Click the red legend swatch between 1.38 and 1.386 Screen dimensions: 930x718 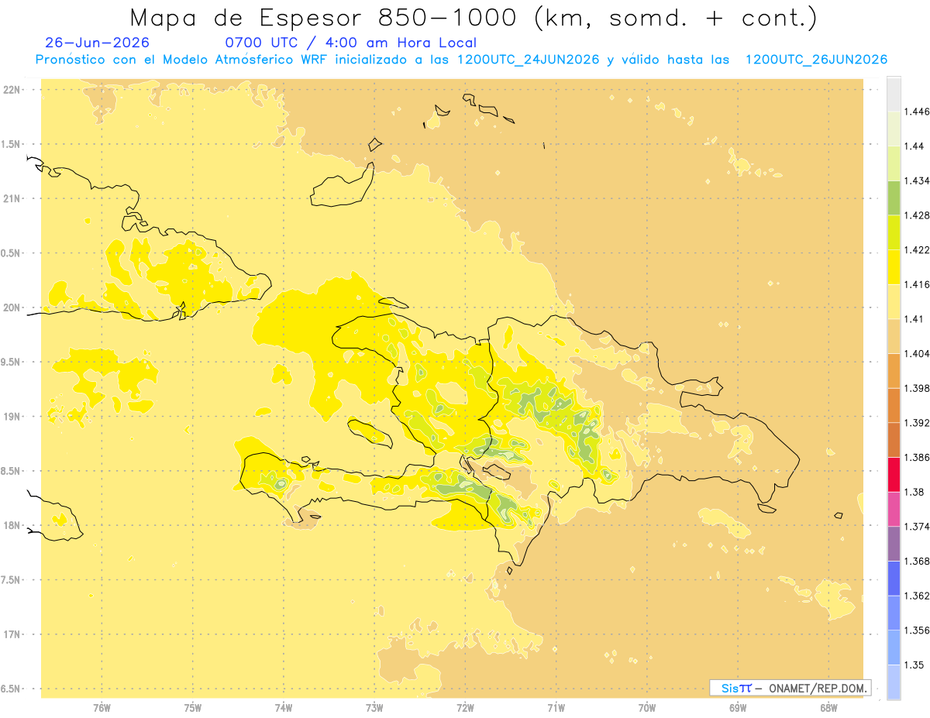pos(894,474)
